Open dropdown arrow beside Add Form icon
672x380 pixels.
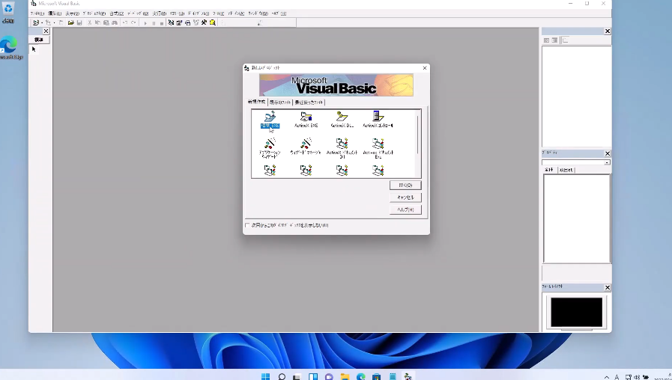(x=54, y=23)
